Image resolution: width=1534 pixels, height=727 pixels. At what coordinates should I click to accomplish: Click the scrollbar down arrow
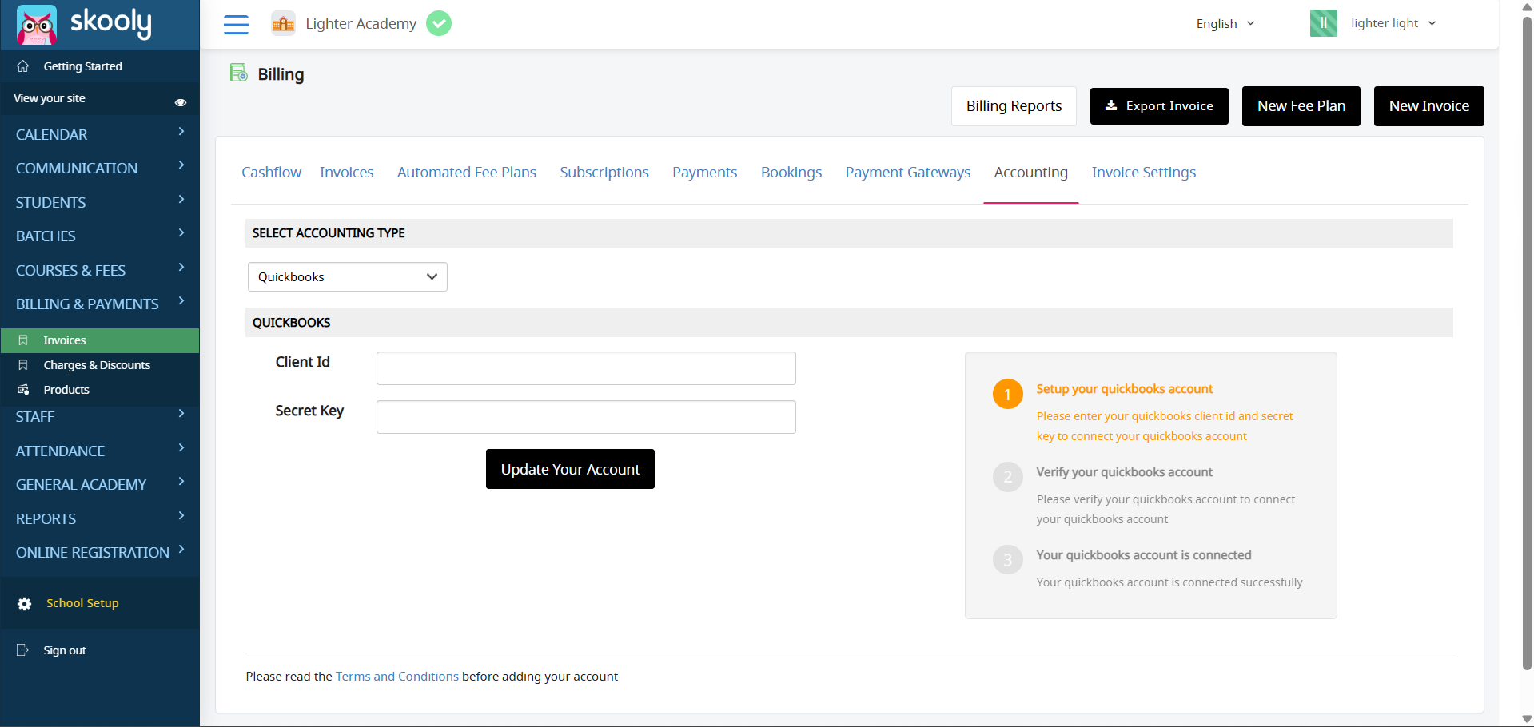[1527, 719]
